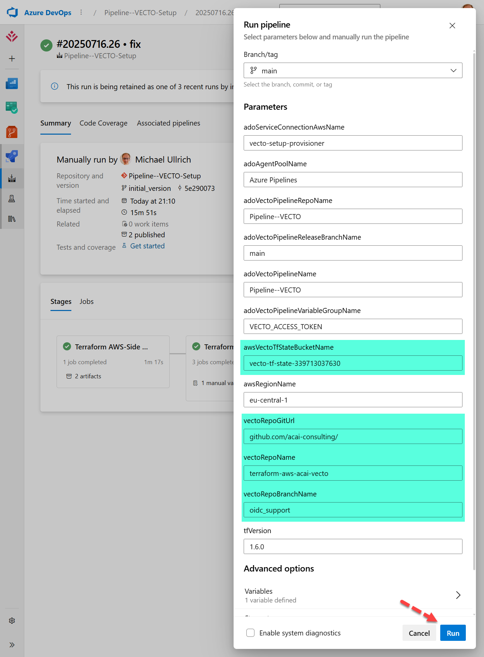Click the Run pipeline panel scrollbar
484x657 pixels.
(474, 311)
